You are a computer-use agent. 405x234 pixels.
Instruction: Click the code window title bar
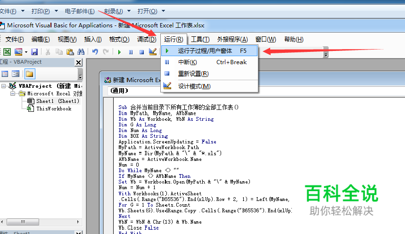click(253, 80)
